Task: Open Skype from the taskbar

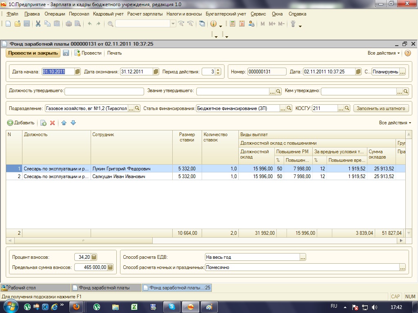Action: click(x=172, y=307)
